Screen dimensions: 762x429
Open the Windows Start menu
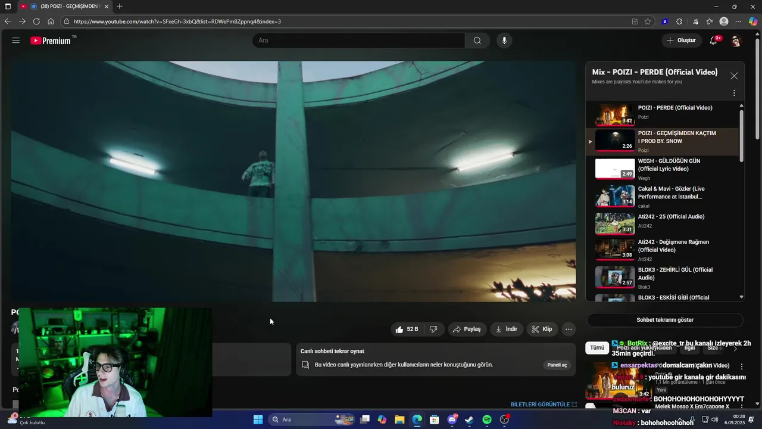tap(258, 419)
